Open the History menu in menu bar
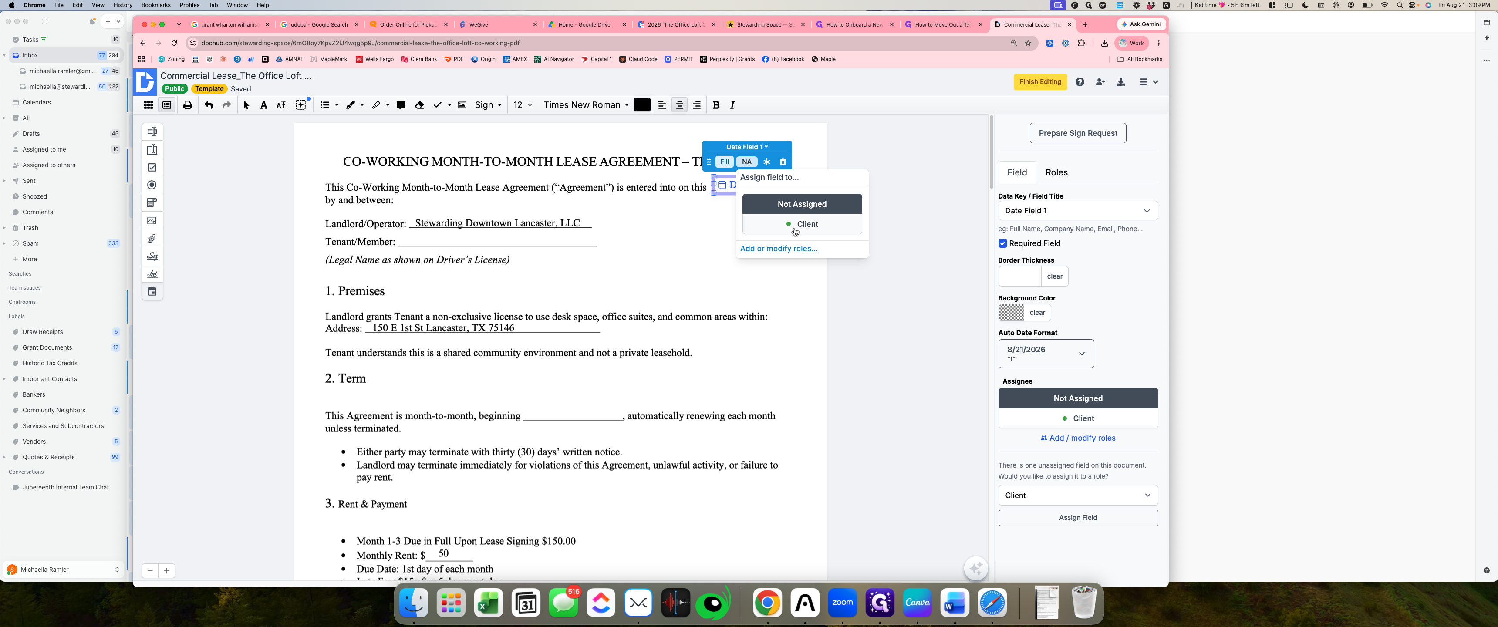 122,5
